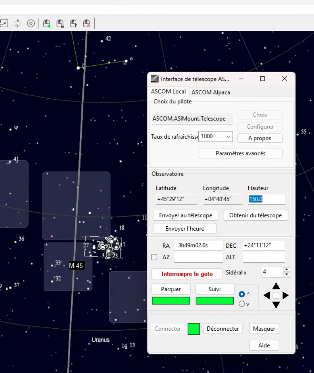Click the center square between direction arrows
This screenshot has height=373, width=314.
click(x=276, y=295)
